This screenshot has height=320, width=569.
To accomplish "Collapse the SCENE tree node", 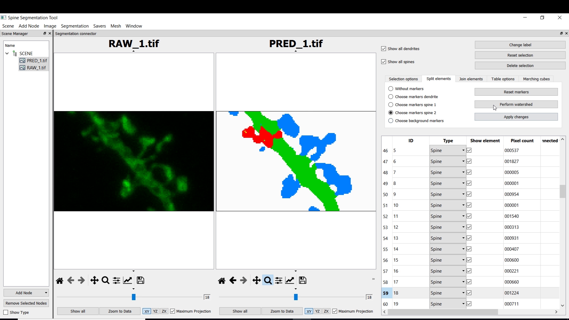I will [7, 53].
